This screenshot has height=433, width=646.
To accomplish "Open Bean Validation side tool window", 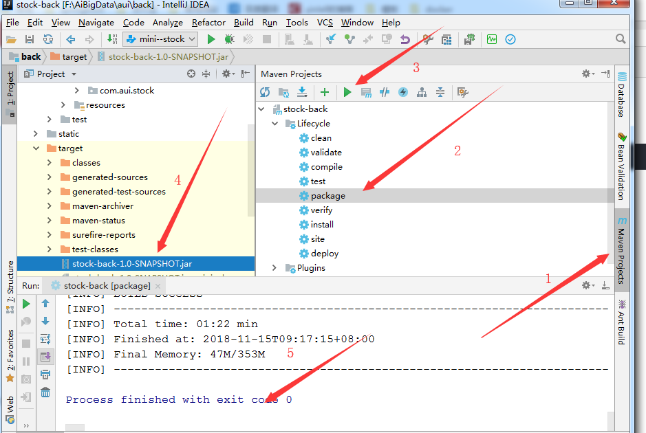I will click(x=621, y=167).
